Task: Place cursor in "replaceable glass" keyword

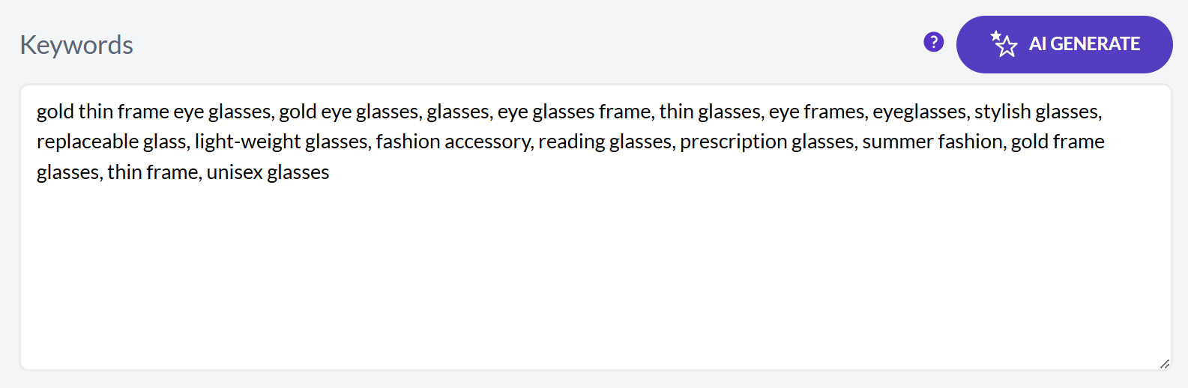Action: click(x=111, y=142)
